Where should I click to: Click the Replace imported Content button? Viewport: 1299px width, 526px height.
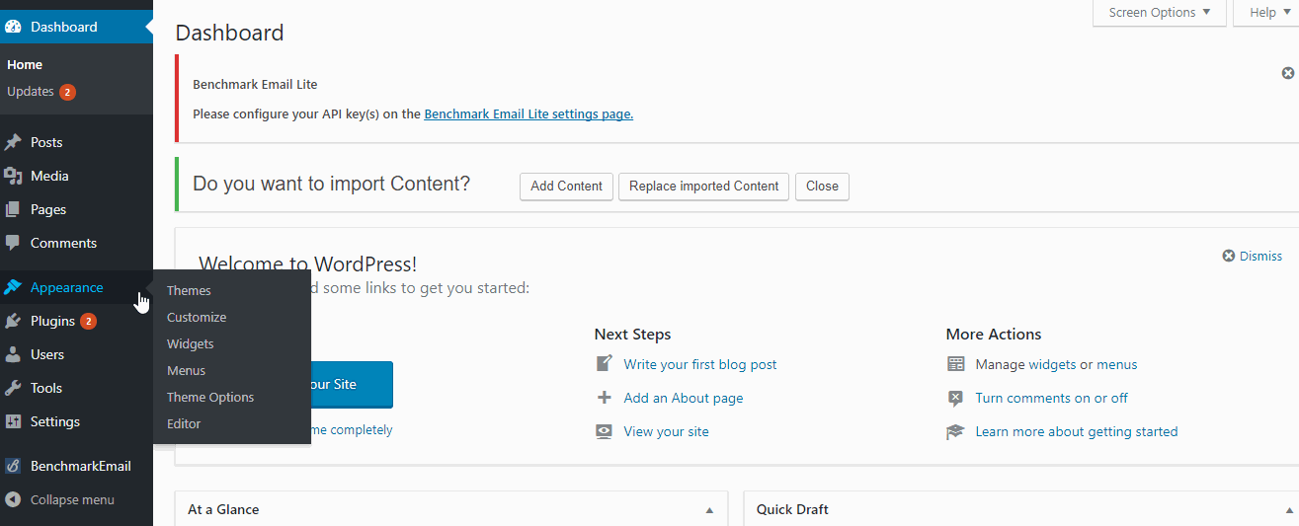tap(703, 186)
